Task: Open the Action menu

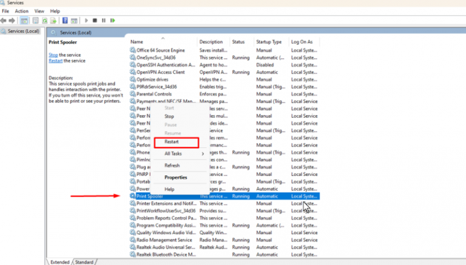Action: 21,11
